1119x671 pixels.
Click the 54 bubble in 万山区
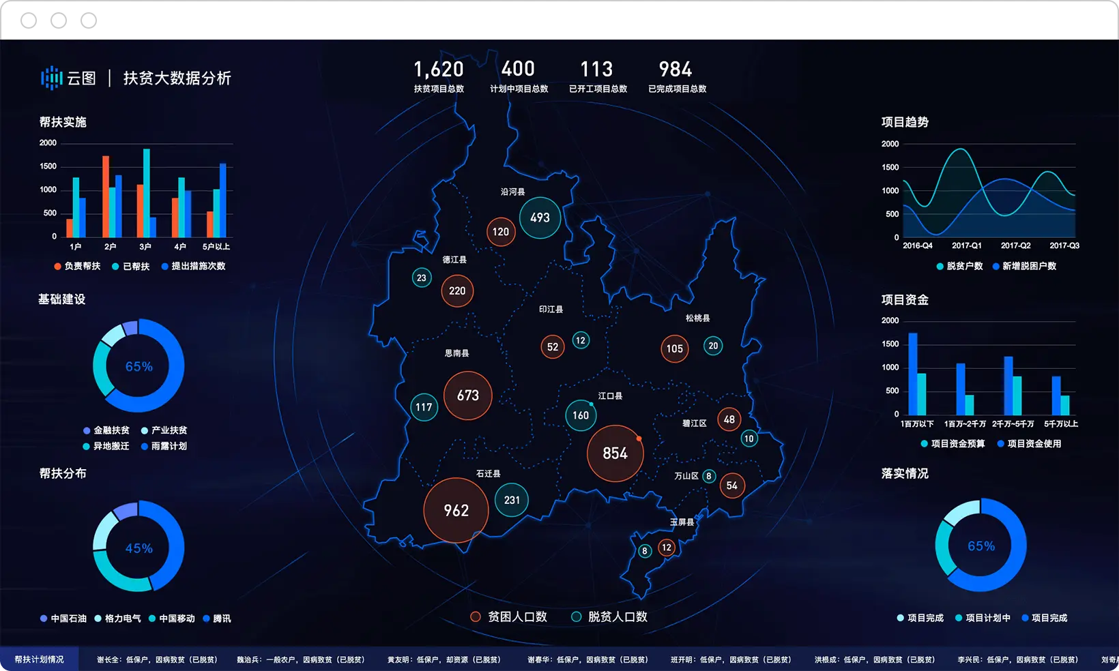(x=732, y=486)
